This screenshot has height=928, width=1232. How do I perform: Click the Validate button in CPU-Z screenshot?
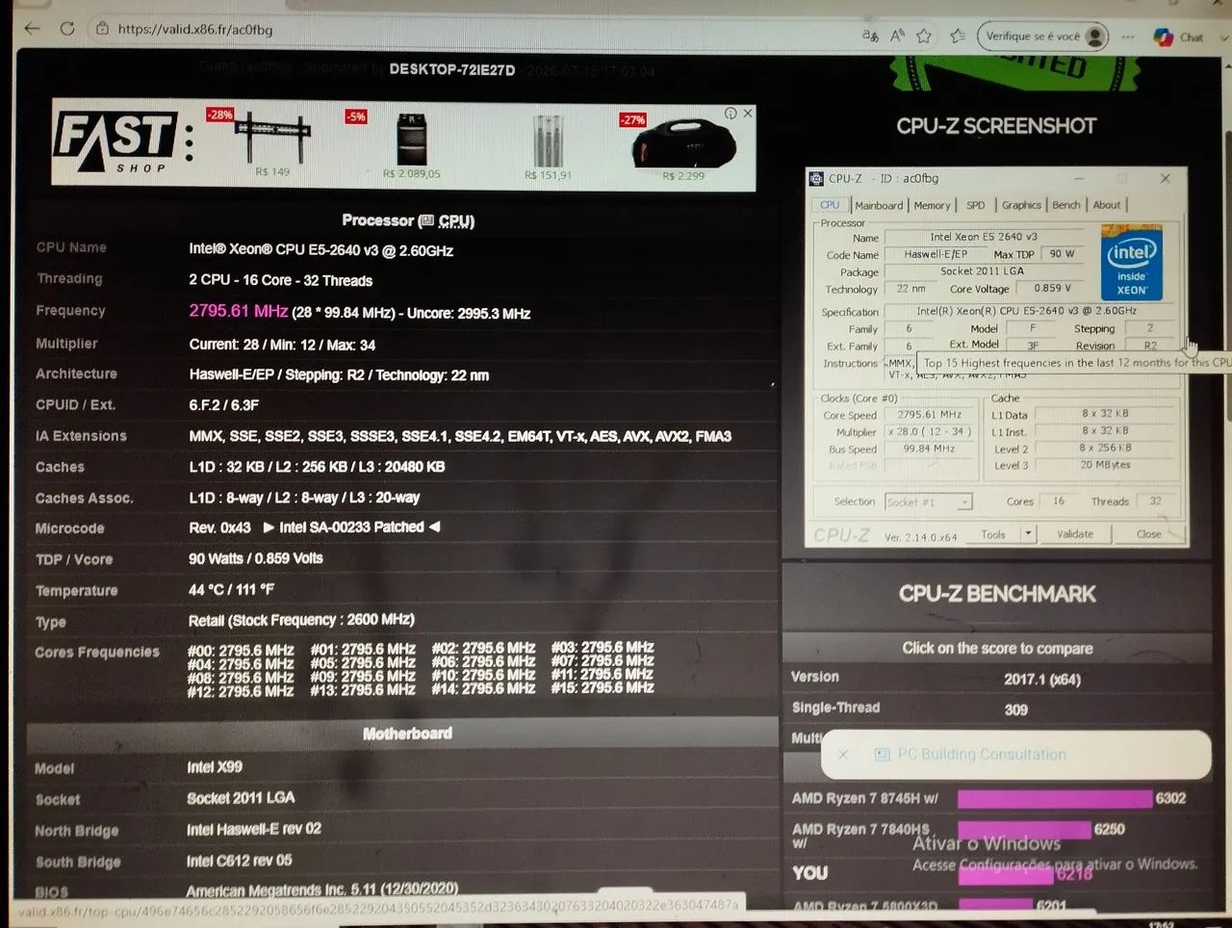[1074, 534]
